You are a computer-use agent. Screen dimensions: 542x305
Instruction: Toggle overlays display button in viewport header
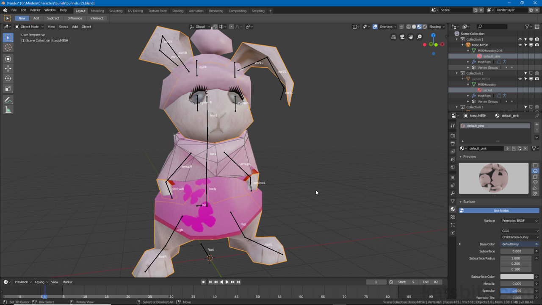375,27
